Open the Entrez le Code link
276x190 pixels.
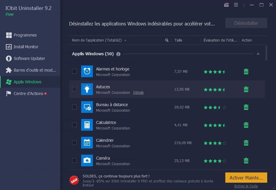246,186
